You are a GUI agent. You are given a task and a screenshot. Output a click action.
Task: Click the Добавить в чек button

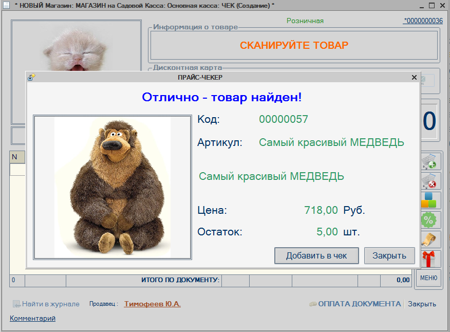point(316,255)
